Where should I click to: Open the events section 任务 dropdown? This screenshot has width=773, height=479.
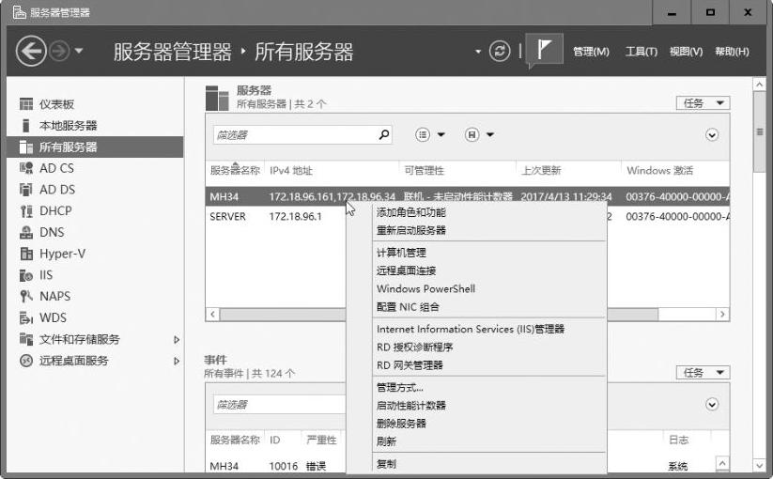pos(703,373)
